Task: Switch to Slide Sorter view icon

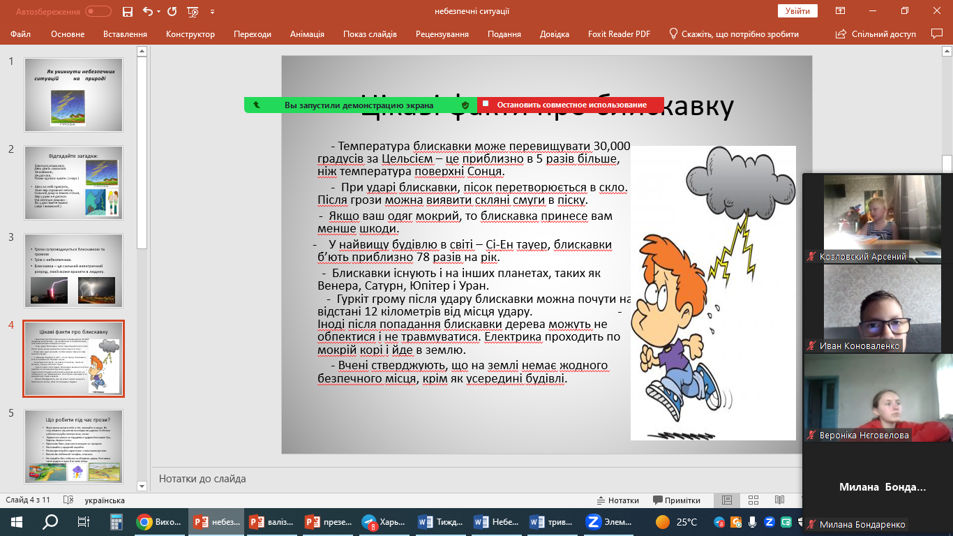Action: 753,500
